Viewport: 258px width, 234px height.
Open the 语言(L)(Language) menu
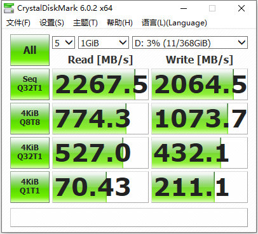tap(174, 23)
